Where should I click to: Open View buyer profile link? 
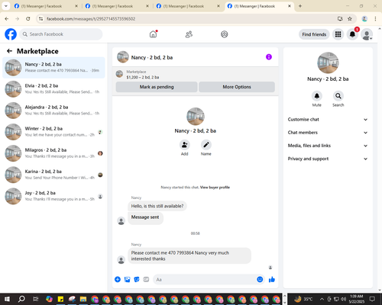[215, 188]
